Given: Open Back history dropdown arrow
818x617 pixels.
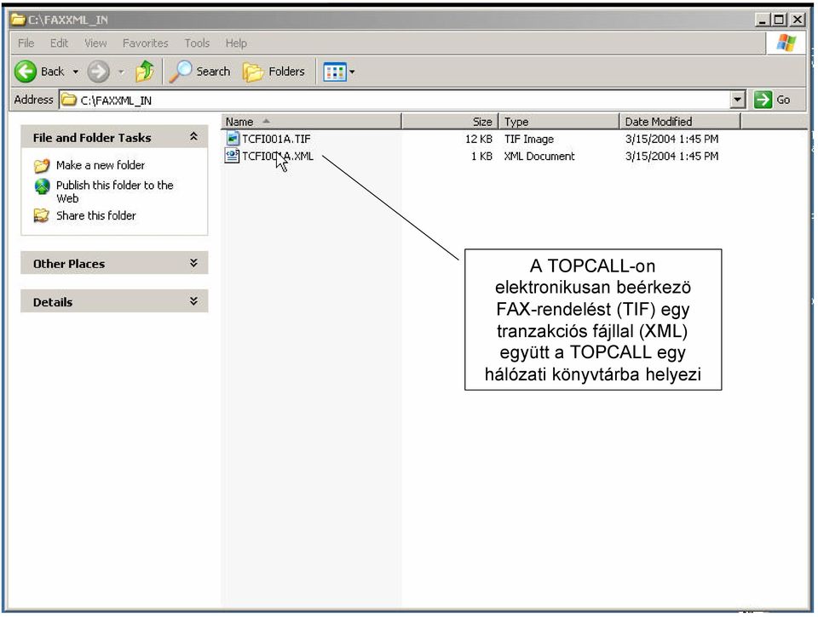Looking at the screenshot, I should tap(76, 71).
